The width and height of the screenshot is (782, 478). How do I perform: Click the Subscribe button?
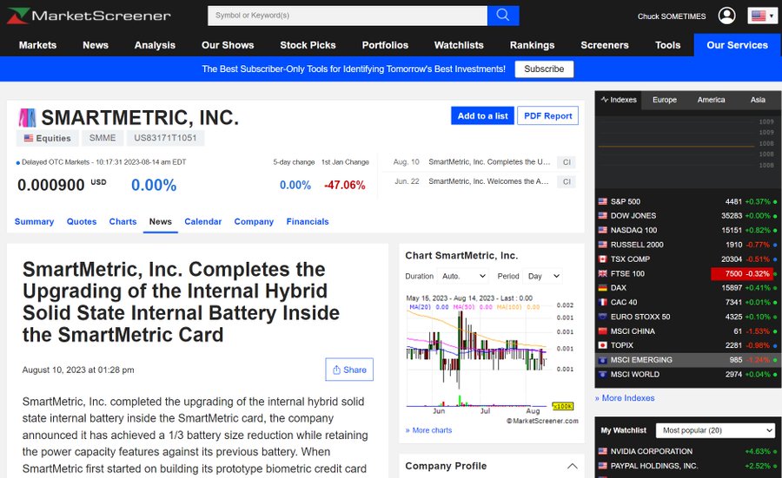pos(544,69)
